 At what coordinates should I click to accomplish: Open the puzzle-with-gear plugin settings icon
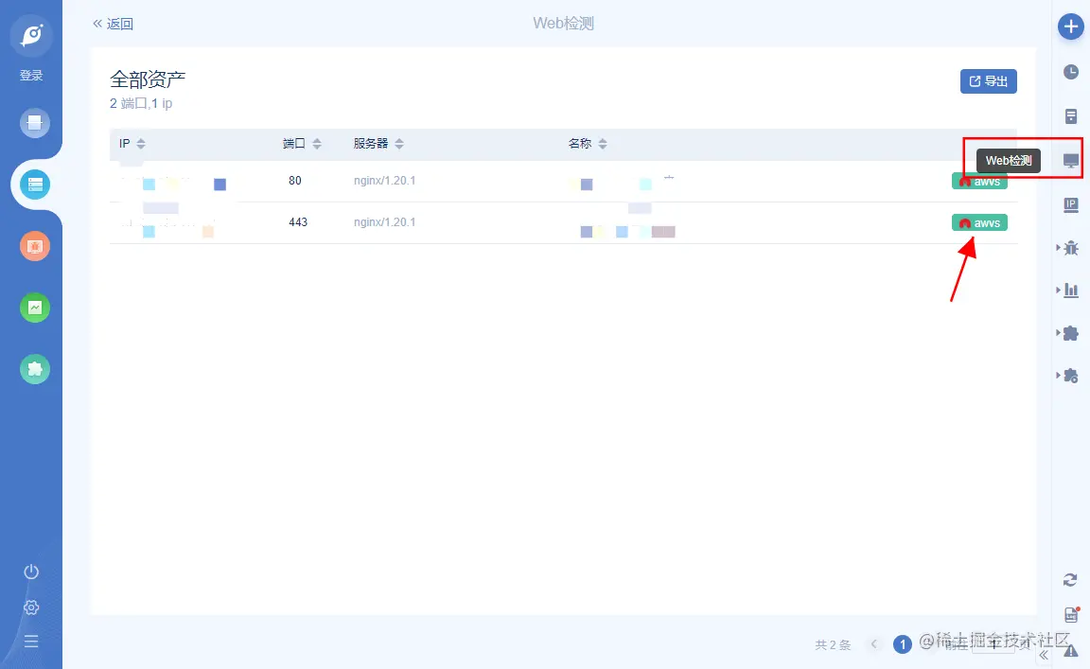(1071, 376)
